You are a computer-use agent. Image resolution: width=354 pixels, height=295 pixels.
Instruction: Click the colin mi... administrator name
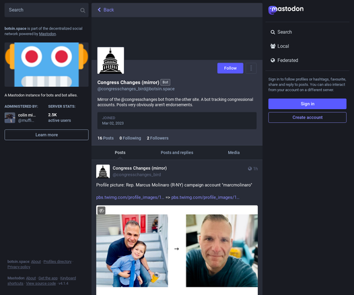tap(27, 115)
